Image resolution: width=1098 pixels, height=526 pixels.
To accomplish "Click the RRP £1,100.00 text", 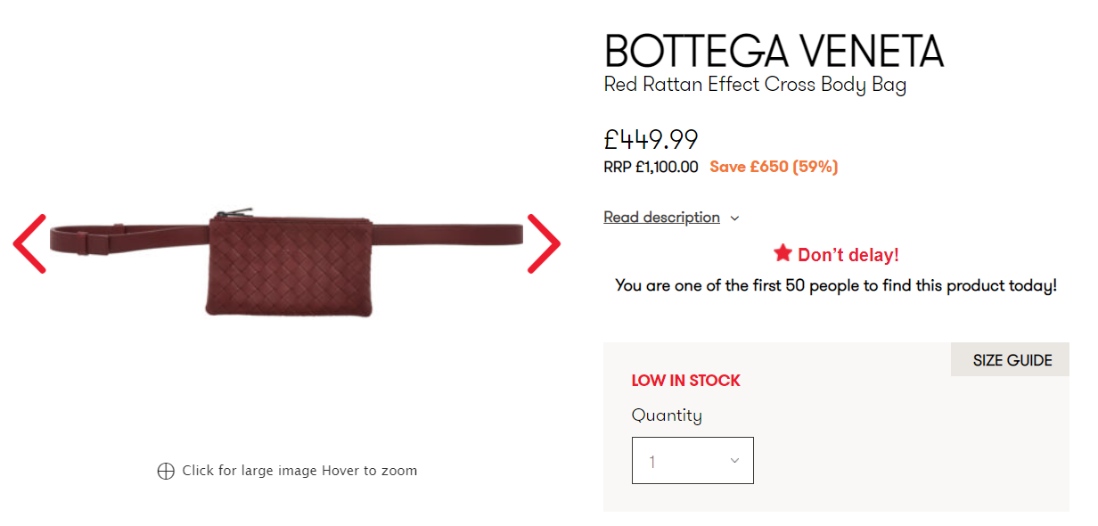I will point(651,167).
